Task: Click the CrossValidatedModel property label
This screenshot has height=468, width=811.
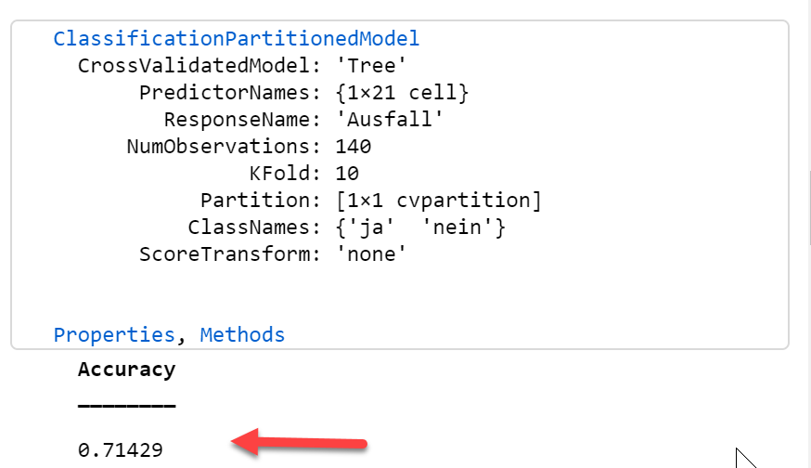Action: (x=200, y=66)
